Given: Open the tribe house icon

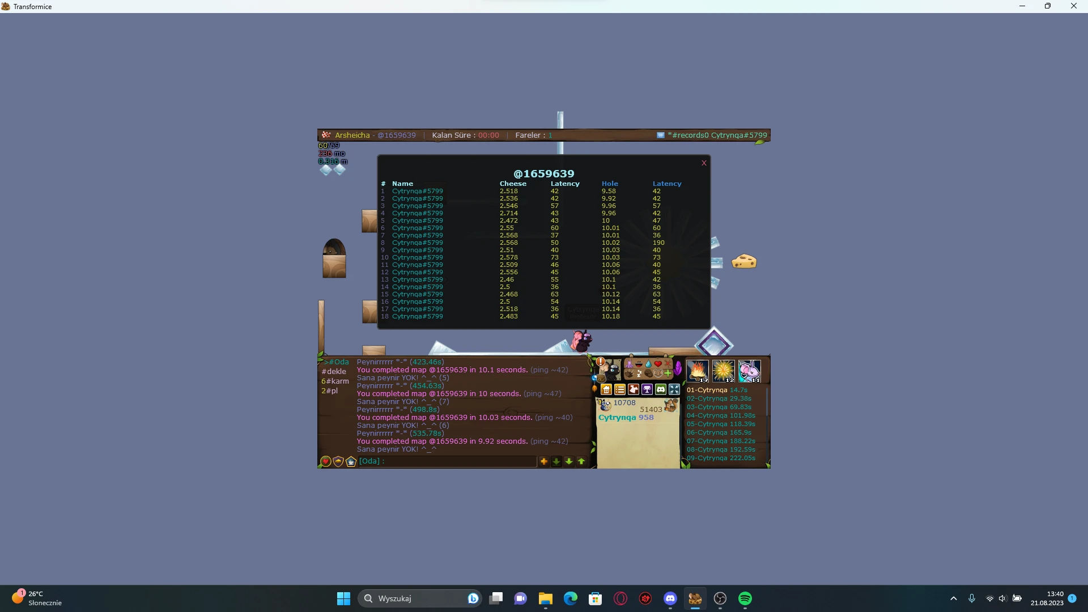Looking at the screenshot, I should point(606,389).
